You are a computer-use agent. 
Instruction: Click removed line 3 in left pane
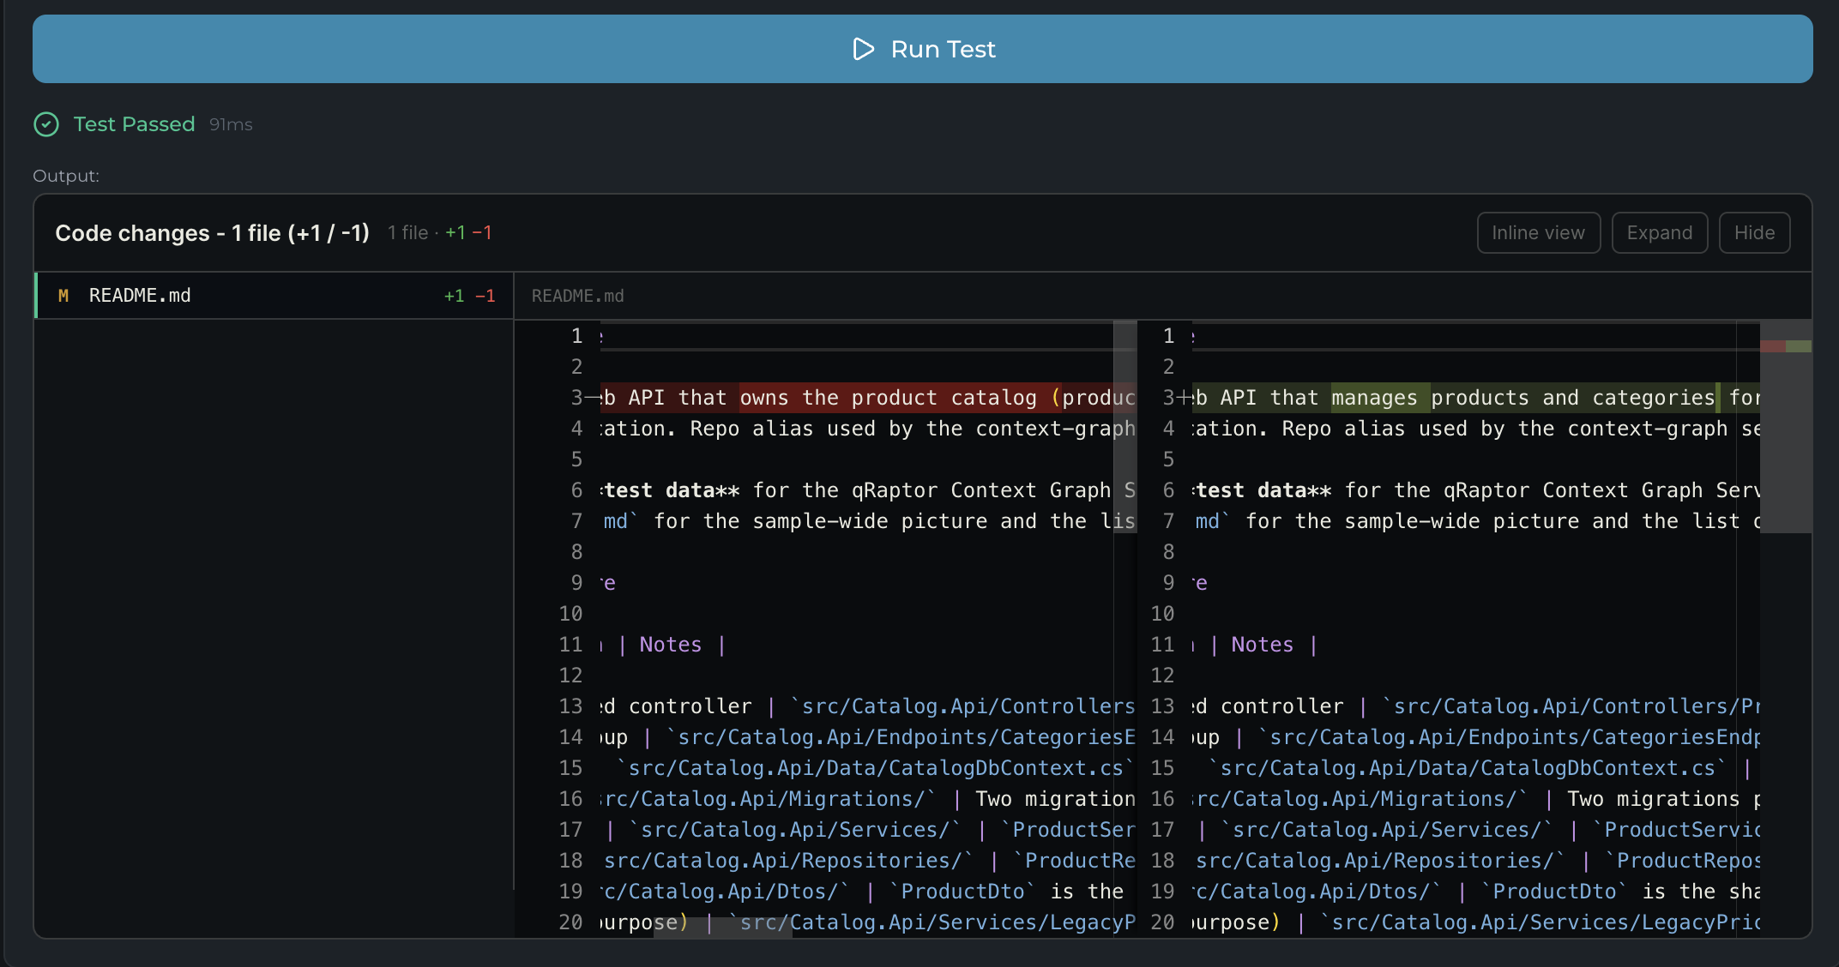867,398
